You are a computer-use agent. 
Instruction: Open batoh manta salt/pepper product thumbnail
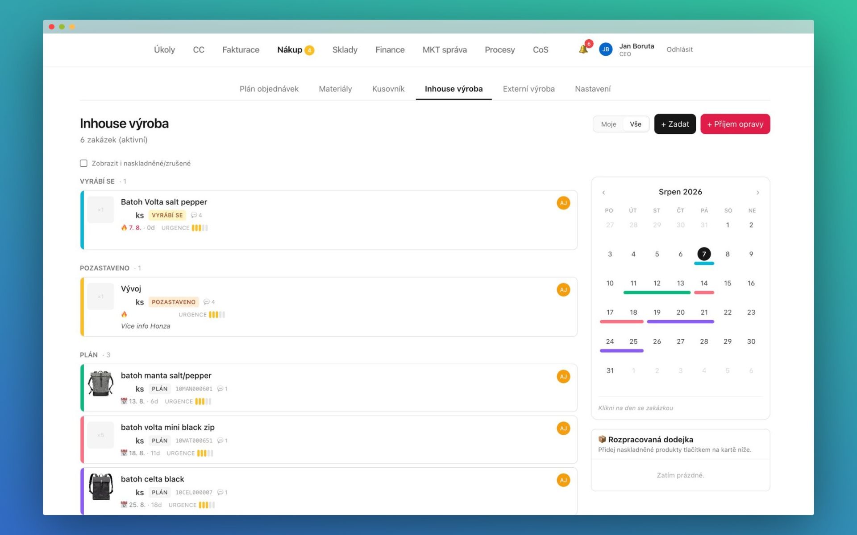(100, 383)
